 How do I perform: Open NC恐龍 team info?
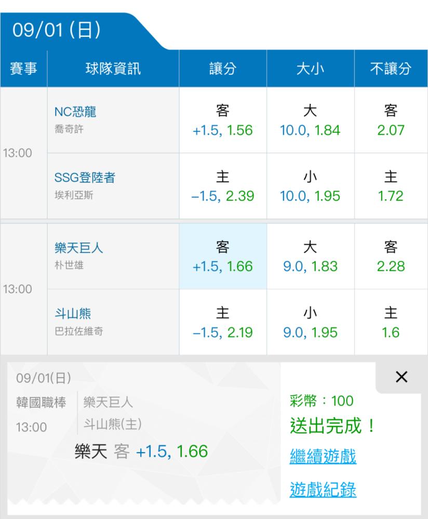(x=113, y=120)
